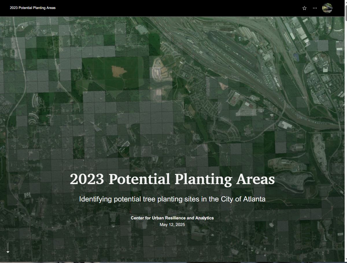Click the orange bare-soil clearing on the map
347x263 pixels.
pos(118,71)
